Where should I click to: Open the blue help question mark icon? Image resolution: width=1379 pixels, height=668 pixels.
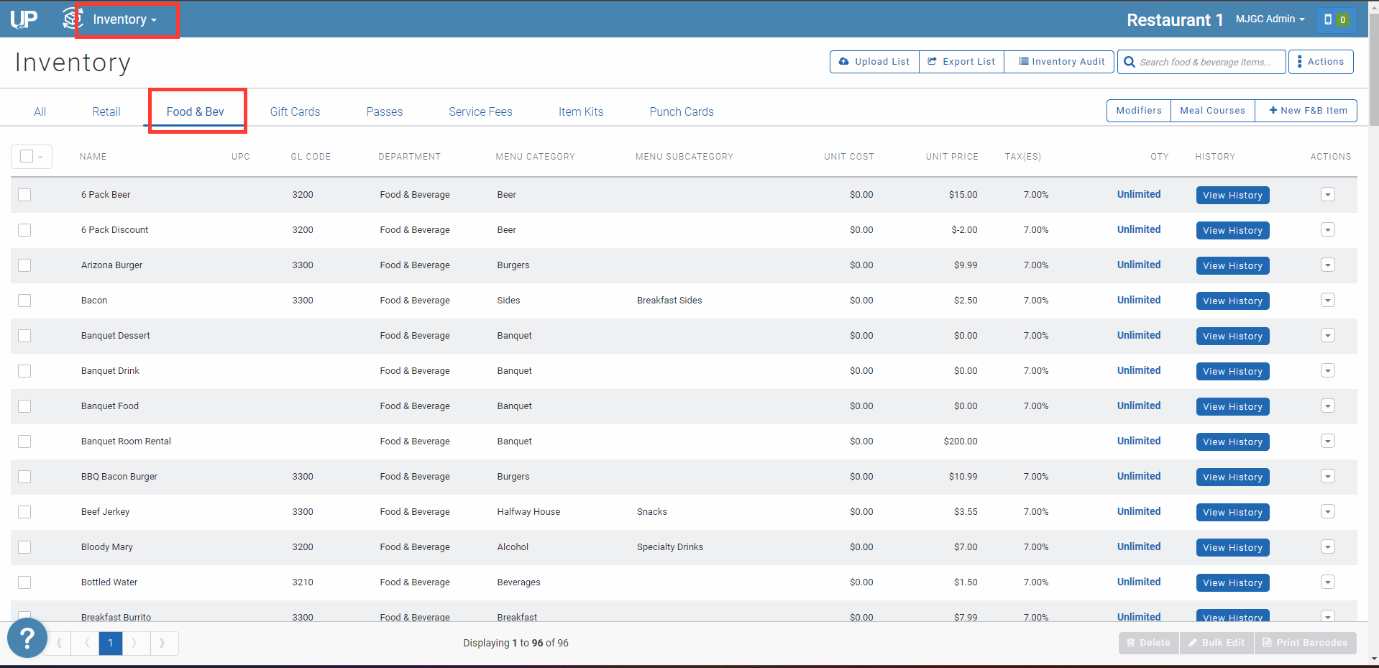point(27,638)
